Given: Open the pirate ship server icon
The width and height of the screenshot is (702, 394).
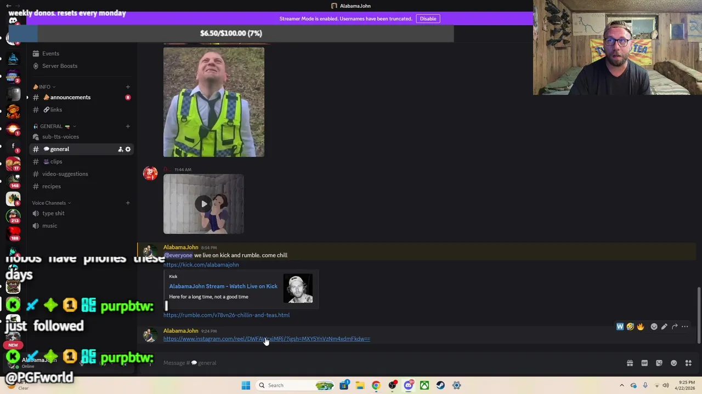Looking at the screenshot, I should [x=13, y=57].
